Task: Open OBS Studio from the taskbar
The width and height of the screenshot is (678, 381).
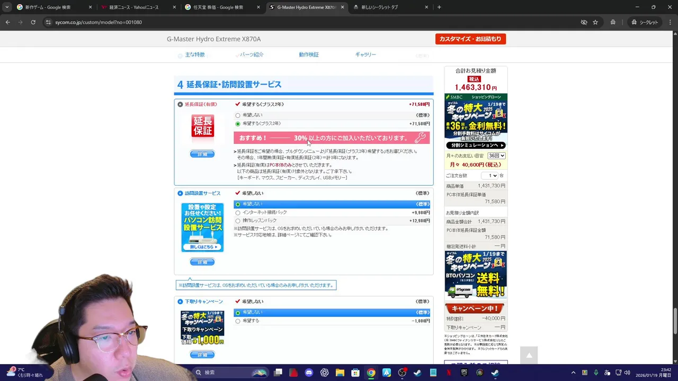Action: [402, 373]
